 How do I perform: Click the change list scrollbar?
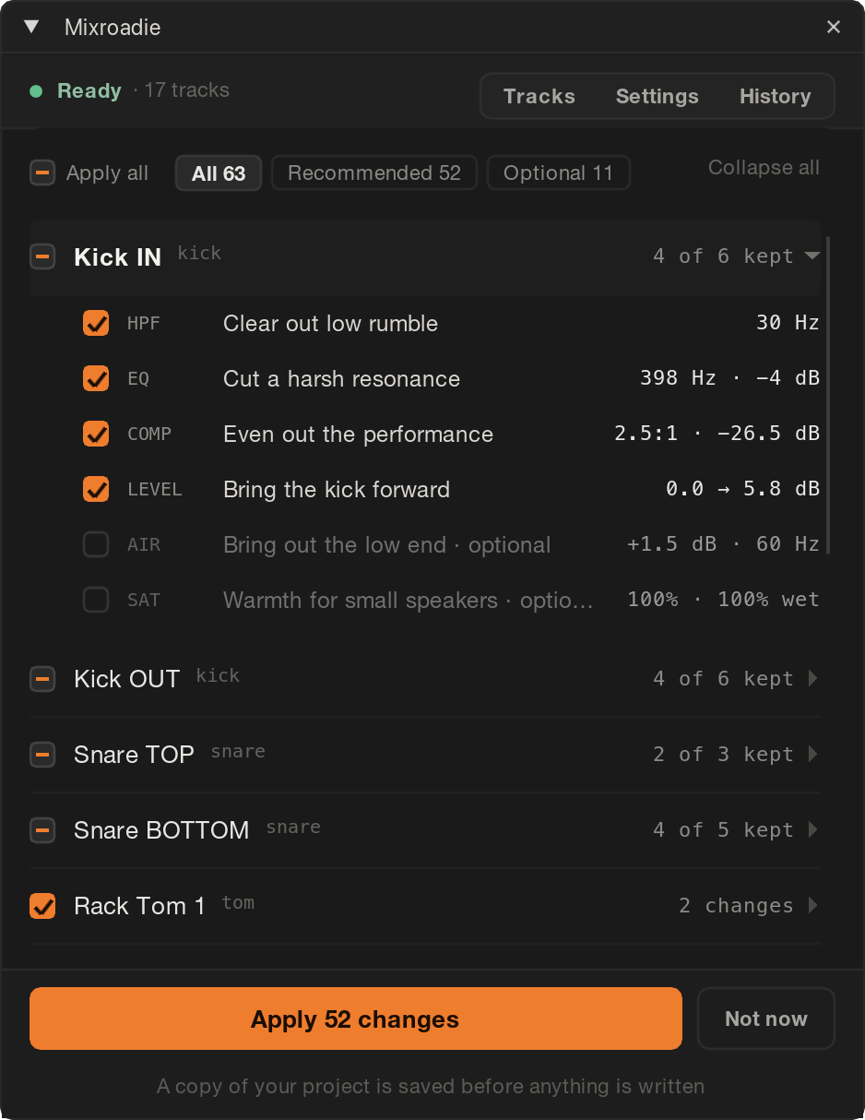829,395
